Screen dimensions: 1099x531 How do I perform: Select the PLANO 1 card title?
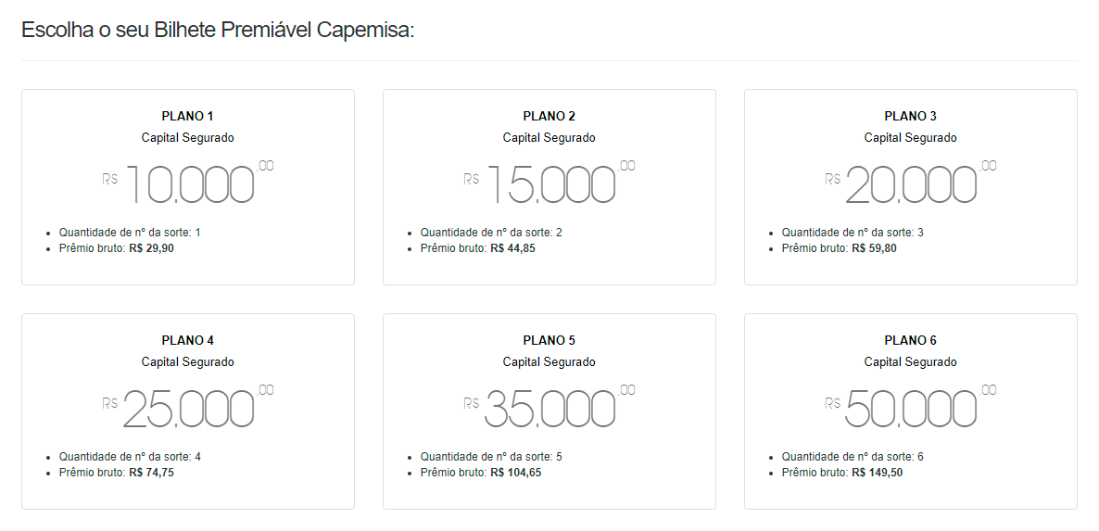[x=187, y=116]
